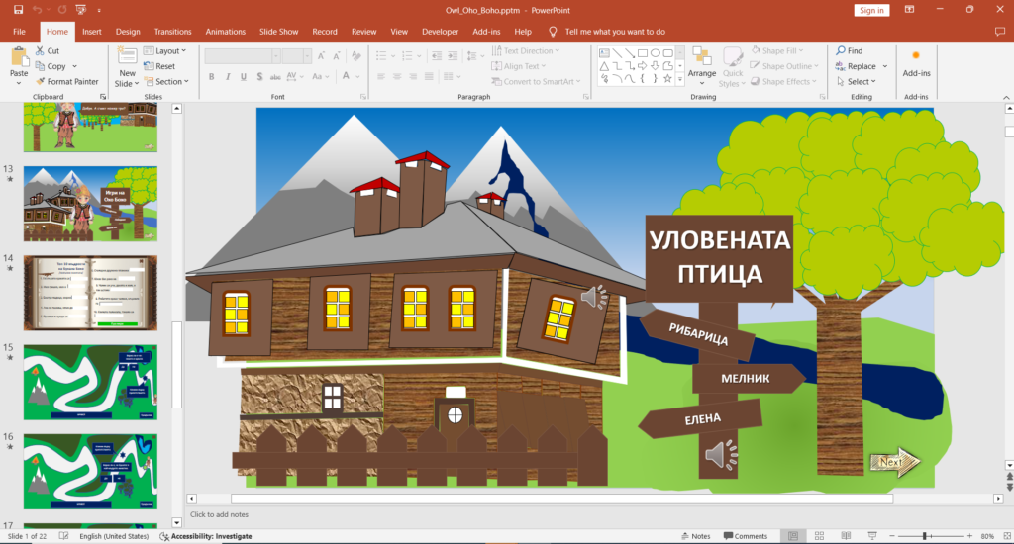Open the Arrange menu
Viewport: 1014px width, 544px height.
pos(702,66)
